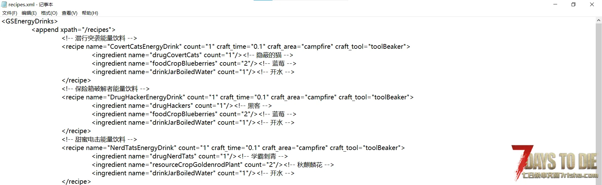602x185 pixels.
Task: Click the append xpath="/recipes" line
Action: click(73, 30)
